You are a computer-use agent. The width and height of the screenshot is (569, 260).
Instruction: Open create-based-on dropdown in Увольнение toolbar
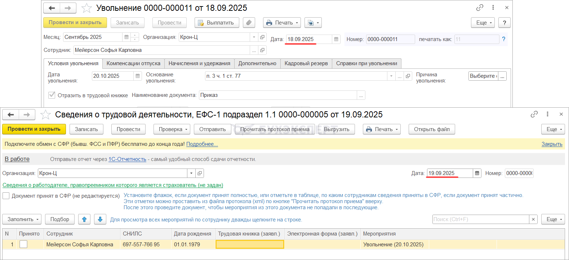(313, 23)
